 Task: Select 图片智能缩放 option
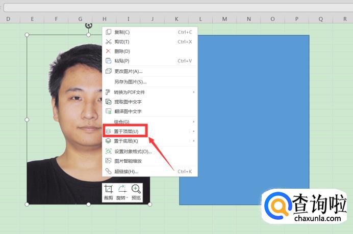click(149, 161)
